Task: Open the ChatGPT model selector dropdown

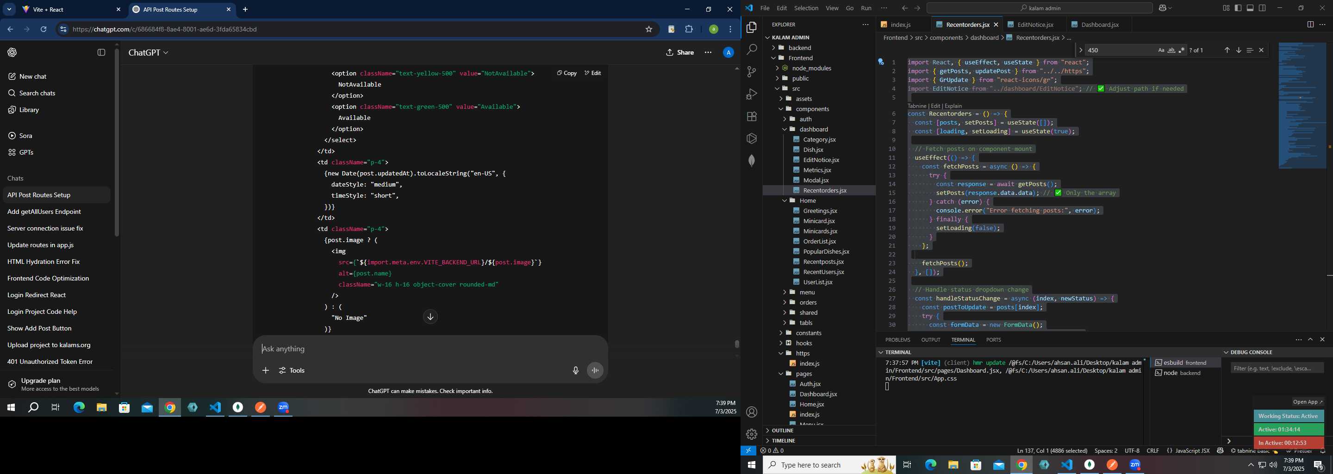Action: 149,53
